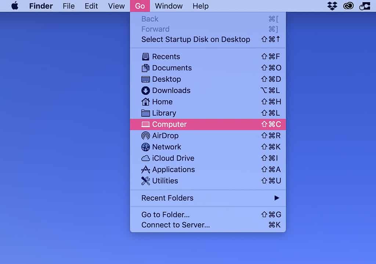376x264 pixels.
Task: Open the Help menu
Action: tap(200, 6)
